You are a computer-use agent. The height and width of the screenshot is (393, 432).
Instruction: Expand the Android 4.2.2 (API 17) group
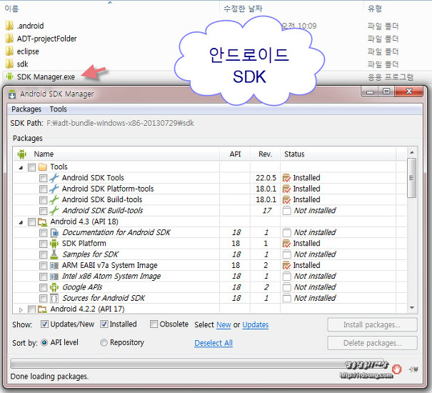tap(21, 309)
